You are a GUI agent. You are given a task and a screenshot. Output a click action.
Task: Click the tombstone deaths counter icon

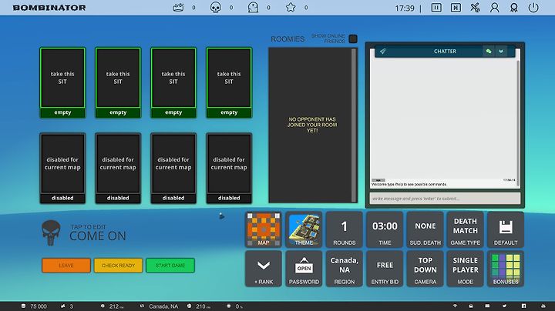pyautogui.click(x=253, y=8)
